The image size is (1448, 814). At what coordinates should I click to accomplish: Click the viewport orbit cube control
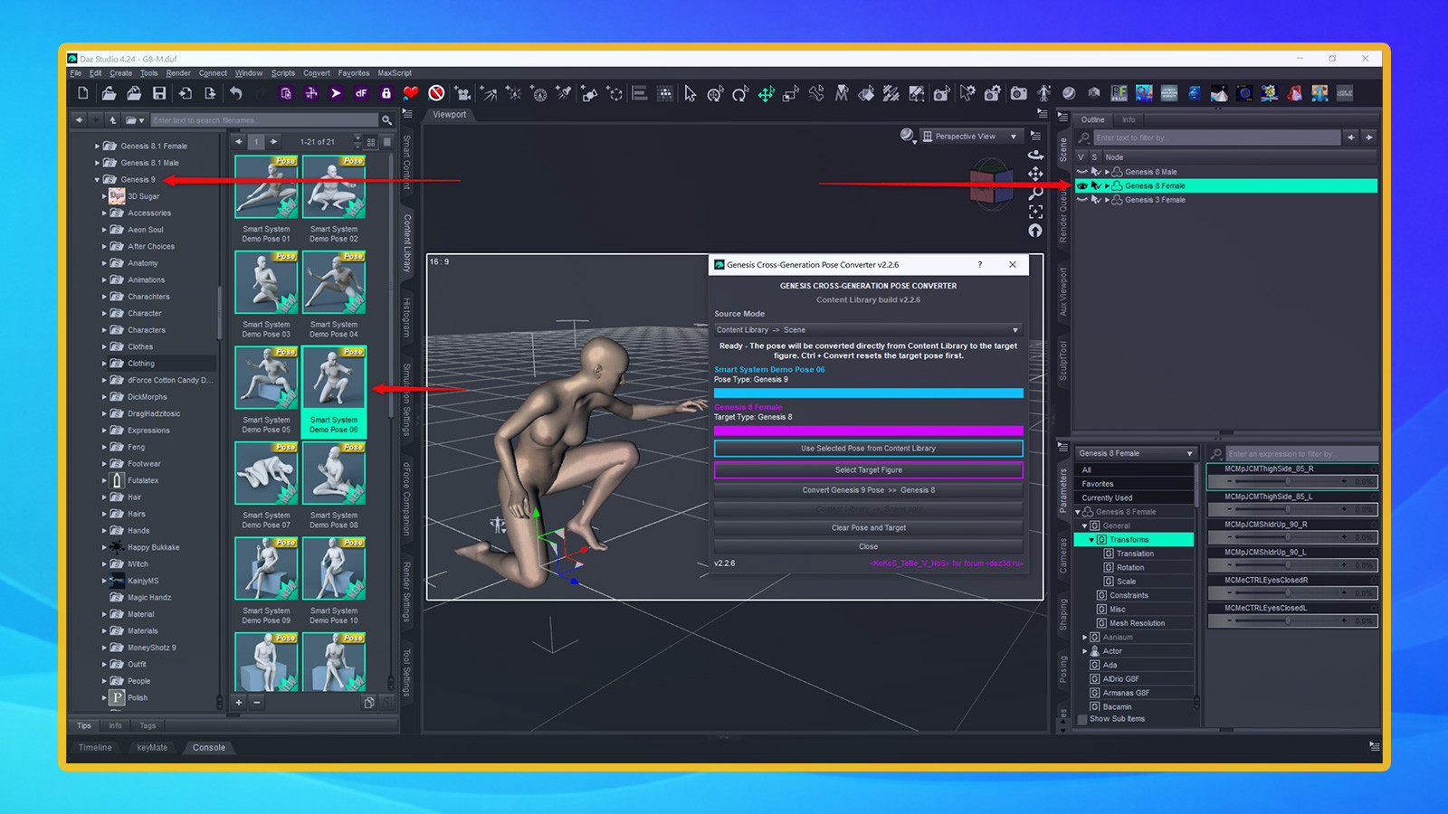click(994, 185)
